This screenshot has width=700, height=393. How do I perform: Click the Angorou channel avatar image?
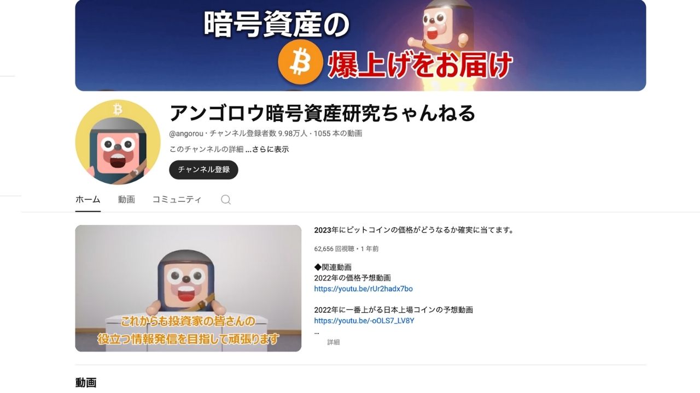click(x=118, y=142)
